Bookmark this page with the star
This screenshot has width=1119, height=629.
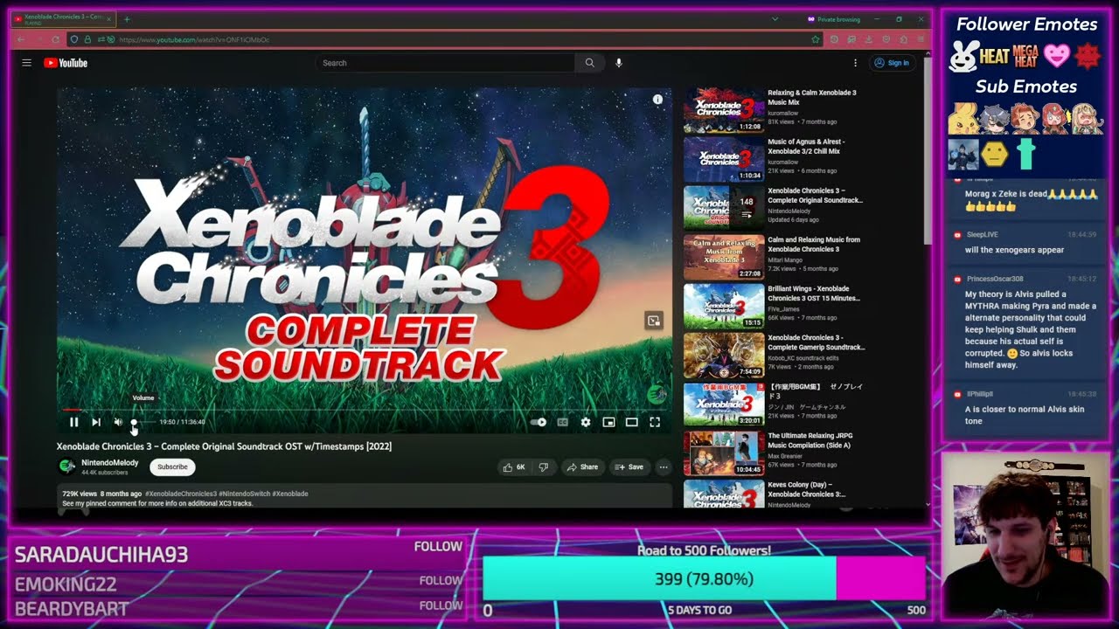click(x=816, y=39)
